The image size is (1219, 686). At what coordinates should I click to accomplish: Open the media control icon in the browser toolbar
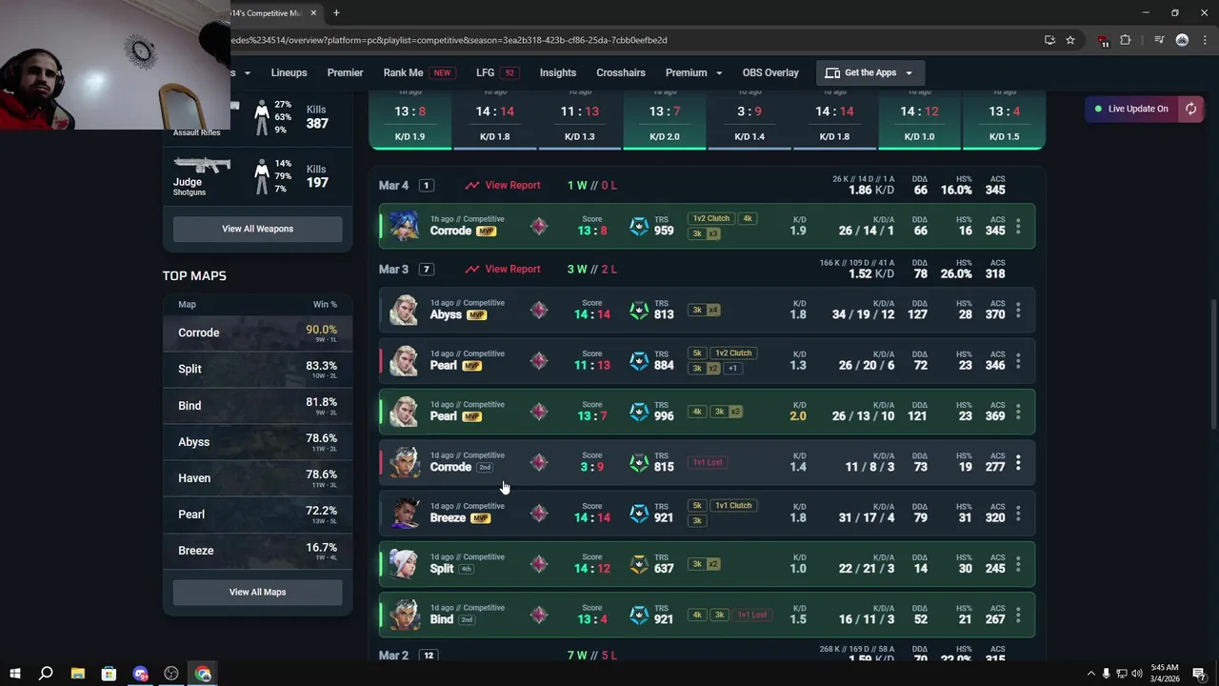[1159, 40]
